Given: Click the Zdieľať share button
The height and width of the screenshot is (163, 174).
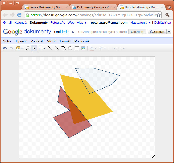Looking at the screenshot, I should 157,32.
